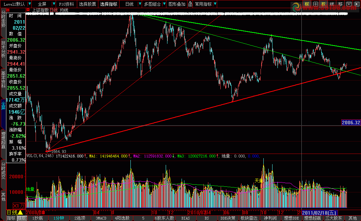Click the 移 move icon

tap(341, 4)
